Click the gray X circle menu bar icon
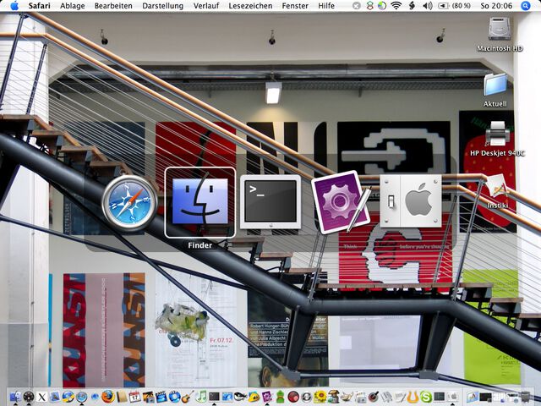Screen dimensions: 541x406 [357, 6]
